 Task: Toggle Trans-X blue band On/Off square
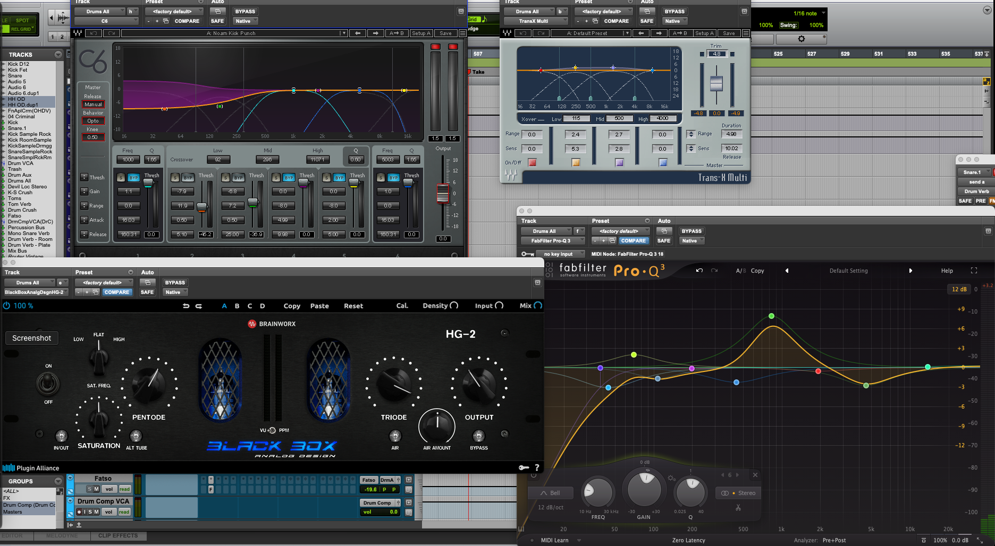click(663, 162)
